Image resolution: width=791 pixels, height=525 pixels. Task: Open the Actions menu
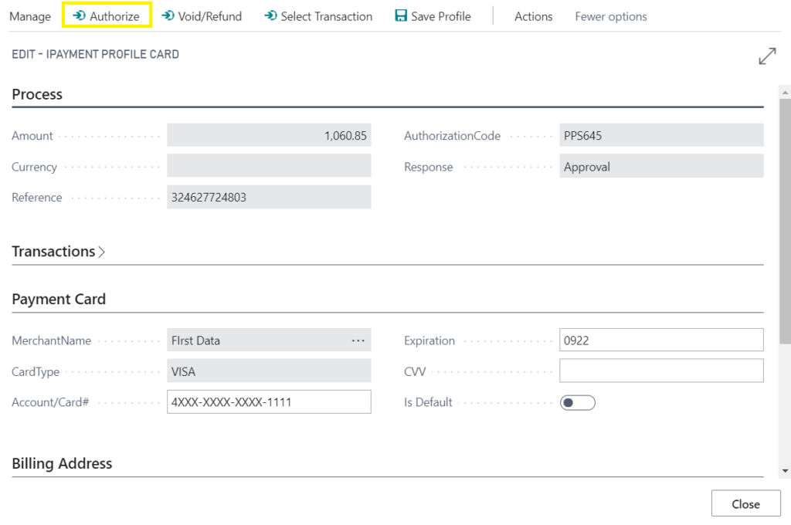coord(534,15)
